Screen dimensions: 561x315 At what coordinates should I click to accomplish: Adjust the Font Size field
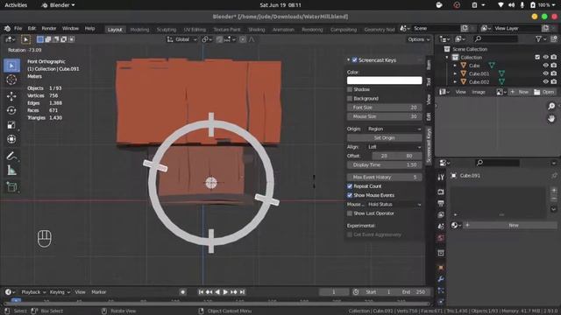pos(384,108)
